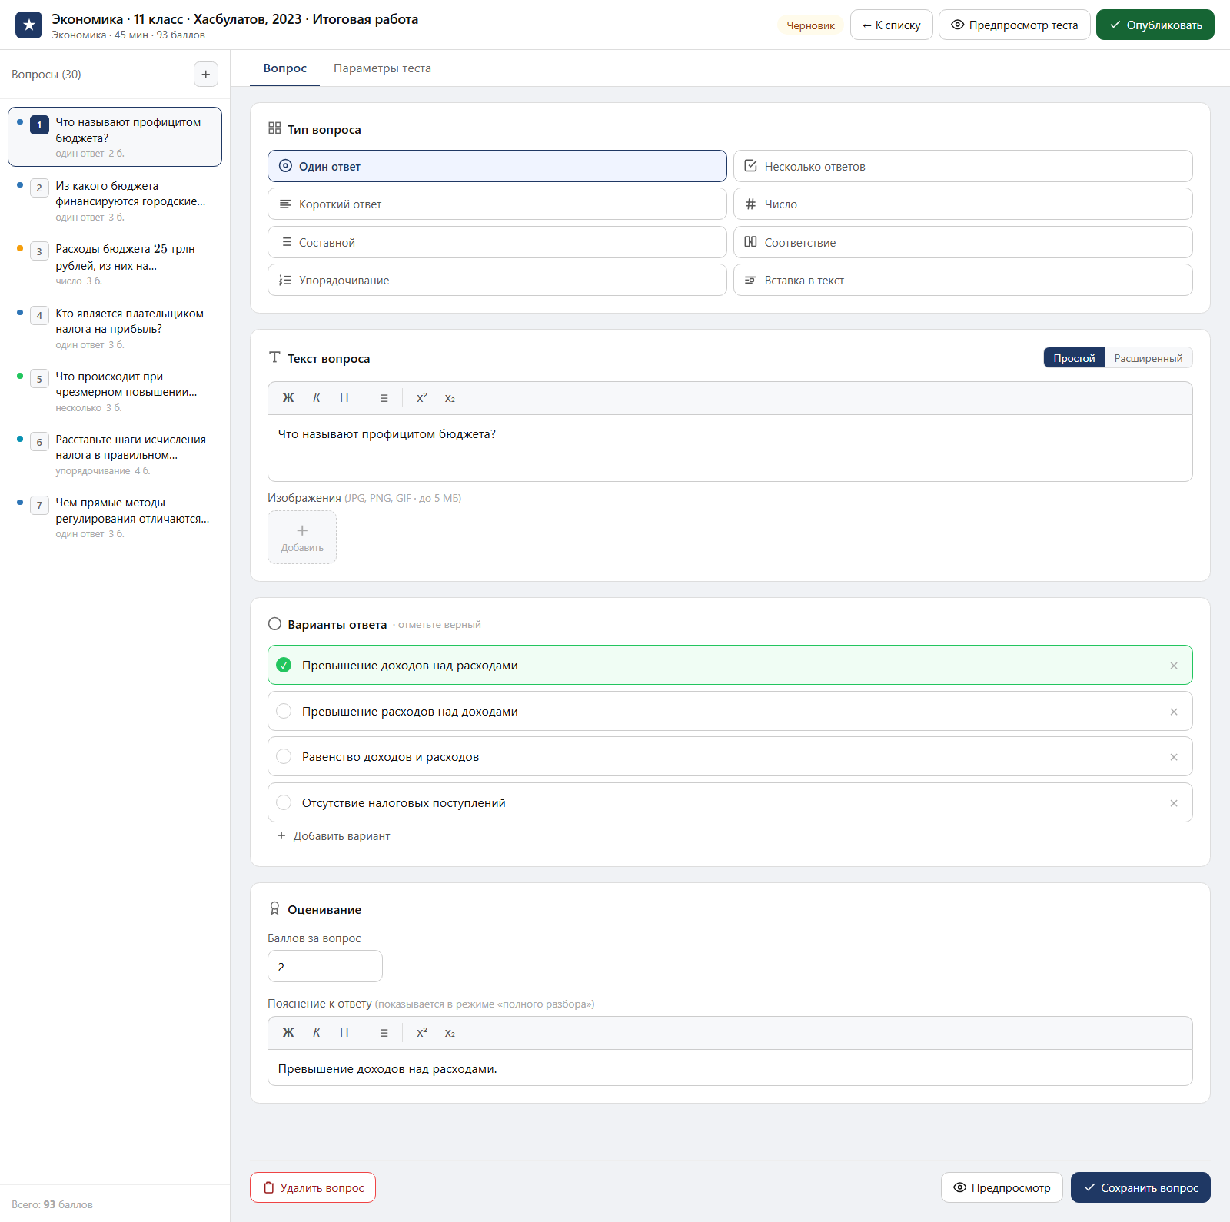Choose the 'Упорядочивание' question type
1230x1222 pixels.
pyautogui.click(x=497, y=280)
